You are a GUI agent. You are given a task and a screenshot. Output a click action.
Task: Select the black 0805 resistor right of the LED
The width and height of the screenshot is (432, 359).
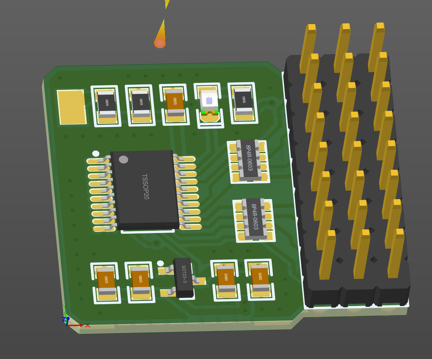(x=243, y=102)
